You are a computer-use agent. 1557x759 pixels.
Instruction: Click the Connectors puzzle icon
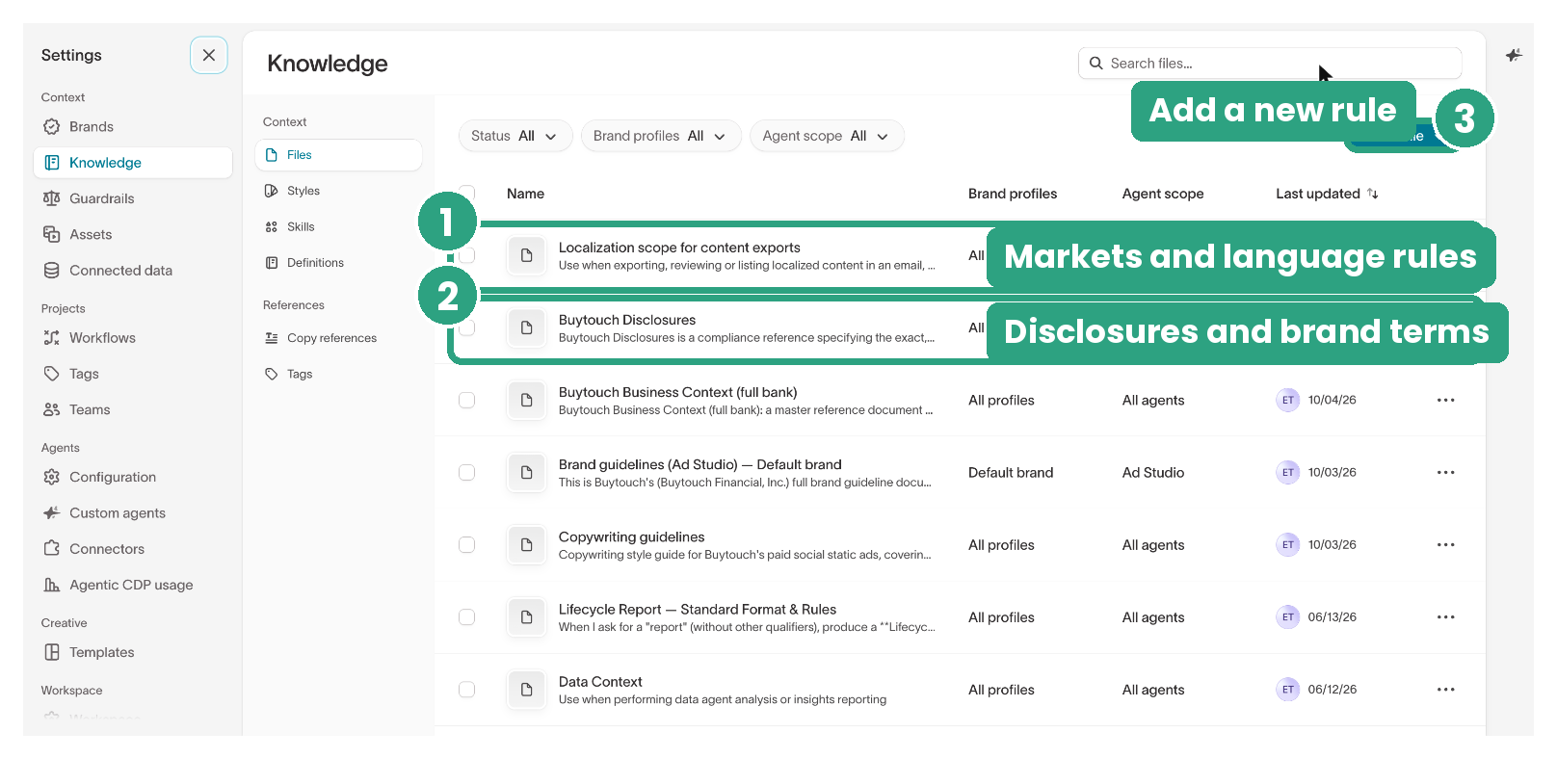point(52,549)
